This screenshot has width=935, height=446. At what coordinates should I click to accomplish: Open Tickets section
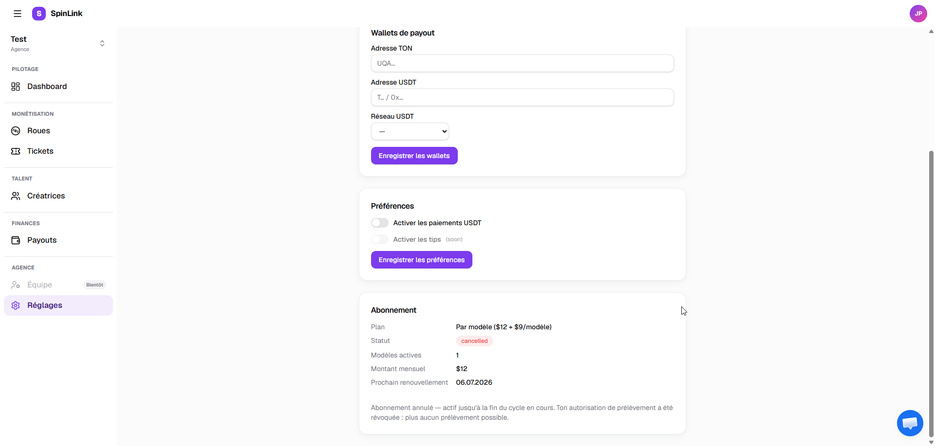pyautogui.click(x=58, y=151)
